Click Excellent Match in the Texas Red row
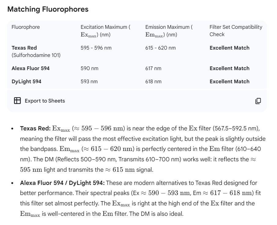 click(229, 48)
